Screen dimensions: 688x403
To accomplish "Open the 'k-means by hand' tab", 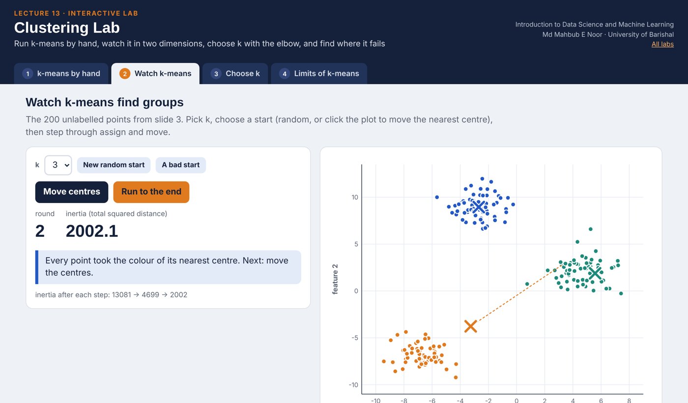I will [61, 74].
